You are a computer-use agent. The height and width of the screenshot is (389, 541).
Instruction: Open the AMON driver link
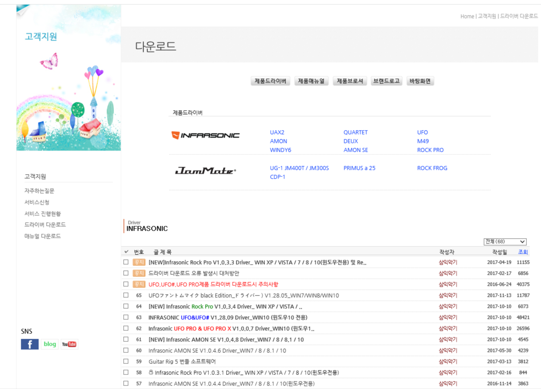click(x=278, y=141)
